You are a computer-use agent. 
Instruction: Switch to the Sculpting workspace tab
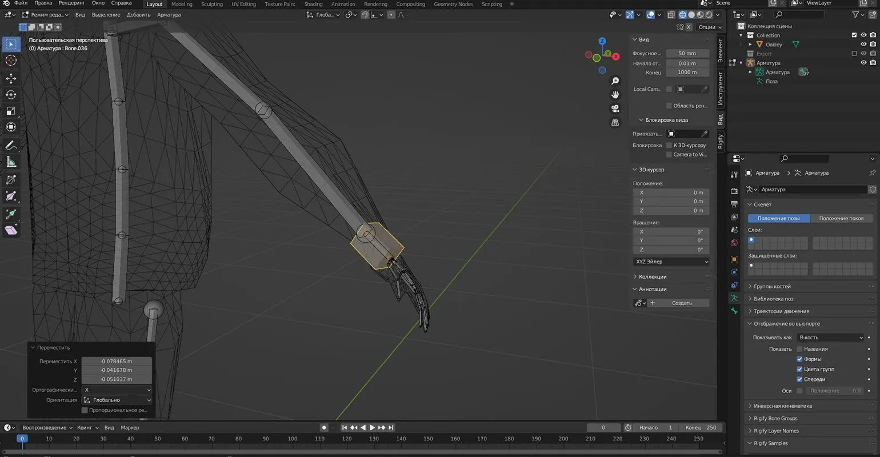pos(212,4)
